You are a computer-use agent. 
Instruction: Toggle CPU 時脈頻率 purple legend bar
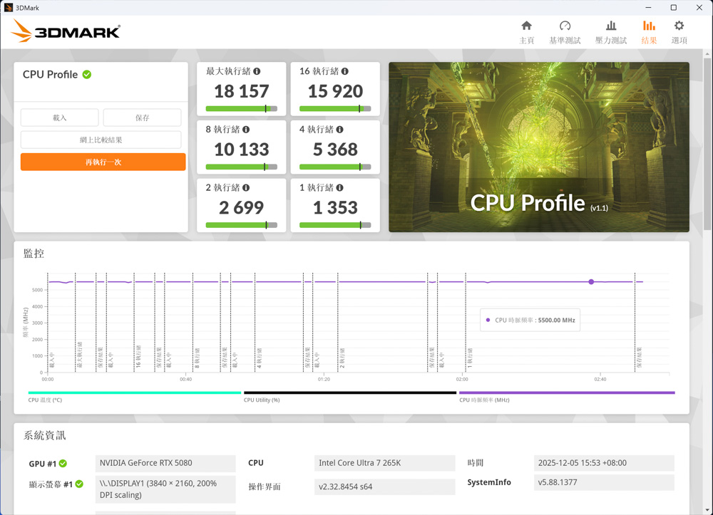click(x=567, y=392)
